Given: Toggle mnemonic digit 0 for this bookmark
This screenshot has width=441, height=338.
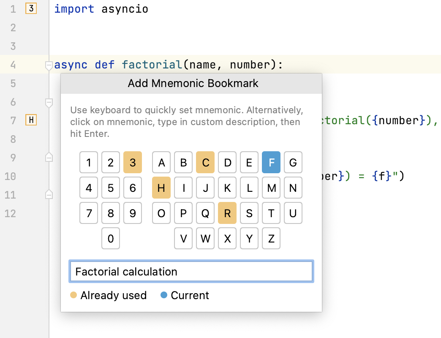Looking at the screenshot, I should click(110, 238).
